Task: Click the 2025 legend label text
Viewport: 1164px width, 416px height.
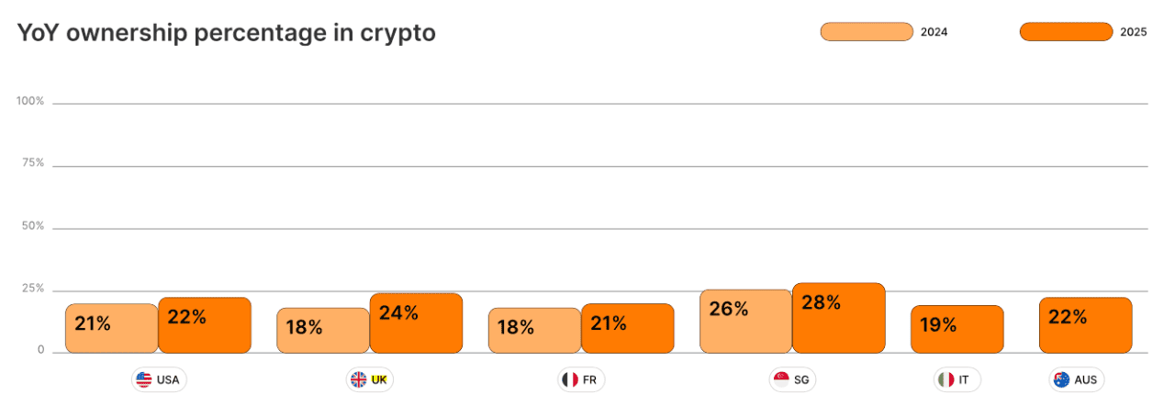Action: coord(1134,32)
